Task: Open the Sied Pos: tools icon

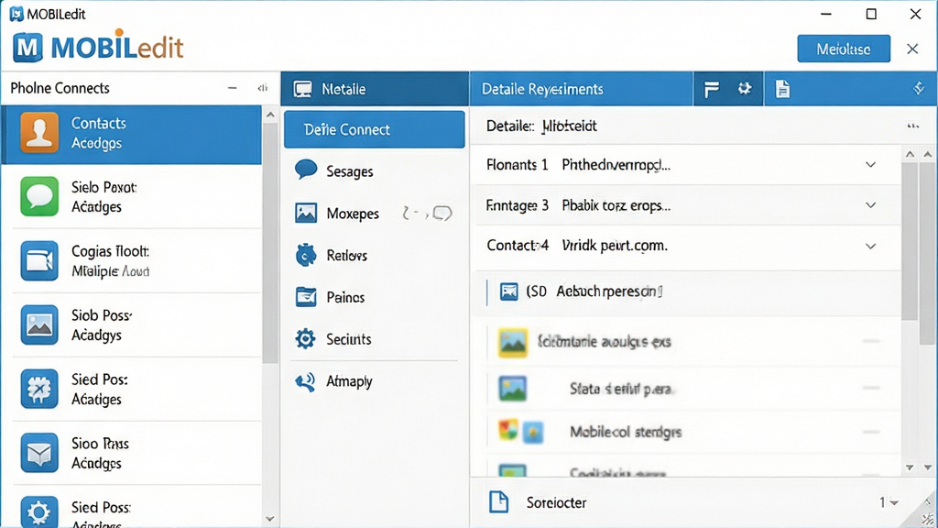Action: (39, 389)
